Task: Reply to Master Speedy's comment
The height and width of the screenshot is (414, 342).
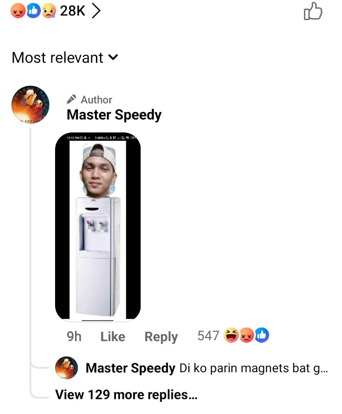Action: pyautogui.click(x=161, y=337)
